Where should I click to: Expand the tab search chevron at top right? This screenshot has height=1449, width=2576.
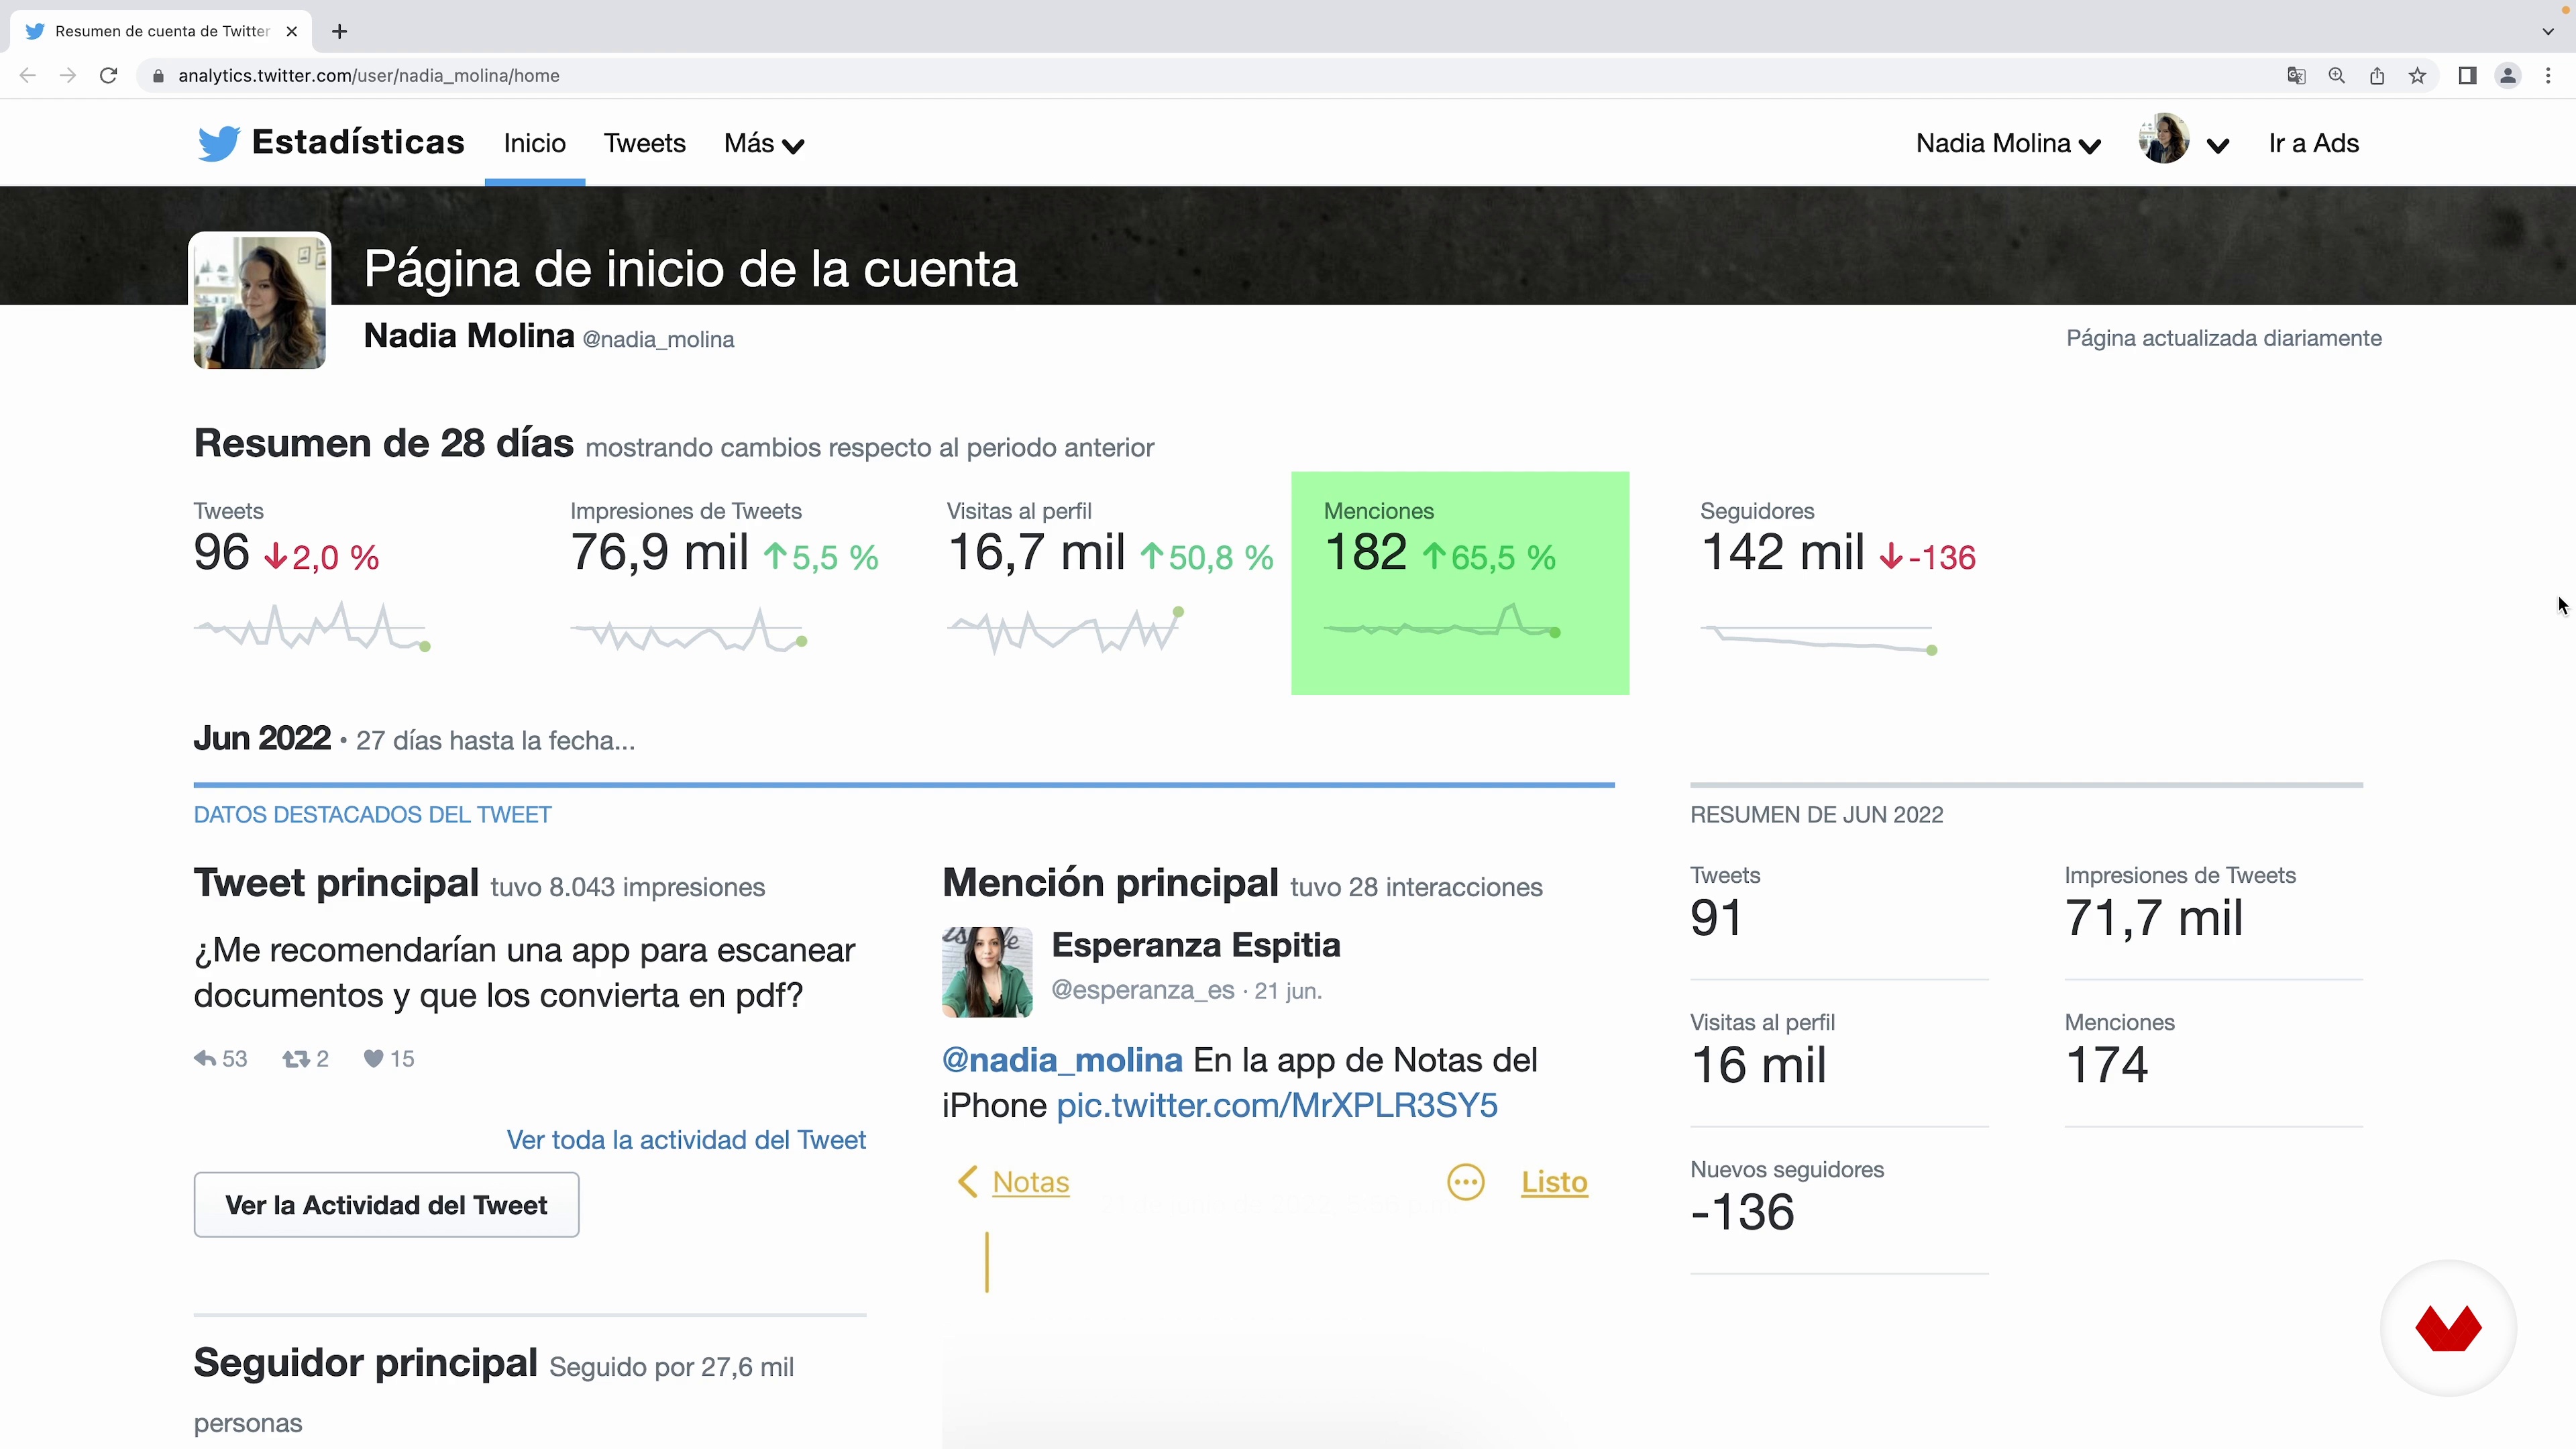coord(2548,31)
